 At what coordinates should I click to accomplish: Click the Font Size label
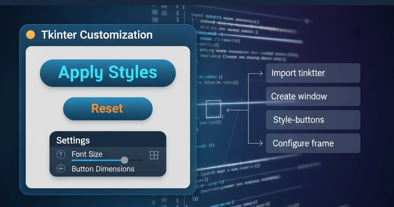[x=87, y=154]
